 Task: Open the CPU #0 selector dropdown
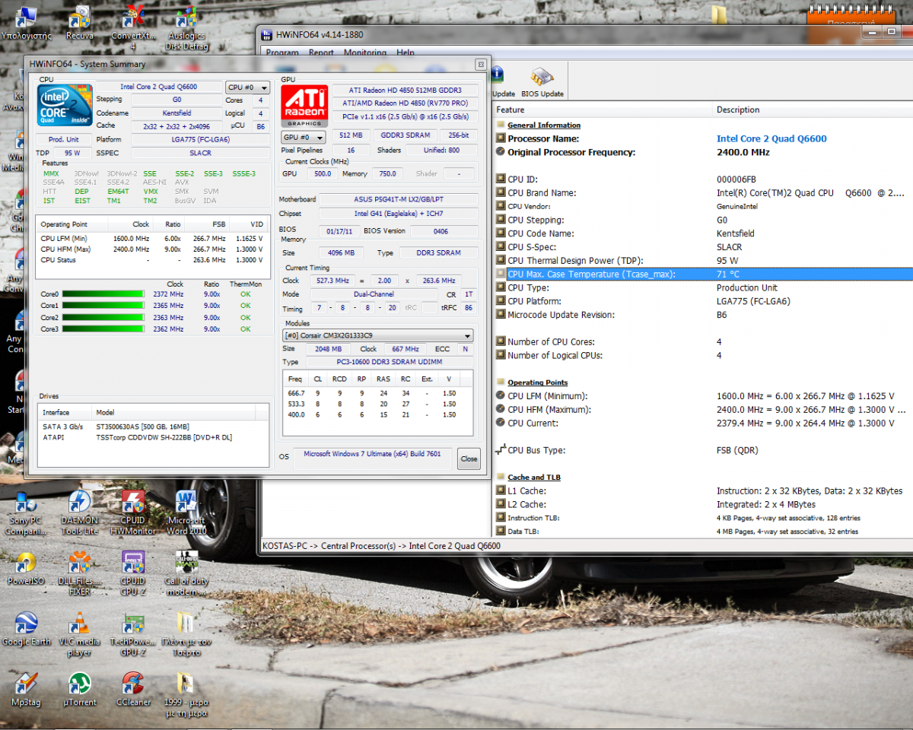pos(248,87)
